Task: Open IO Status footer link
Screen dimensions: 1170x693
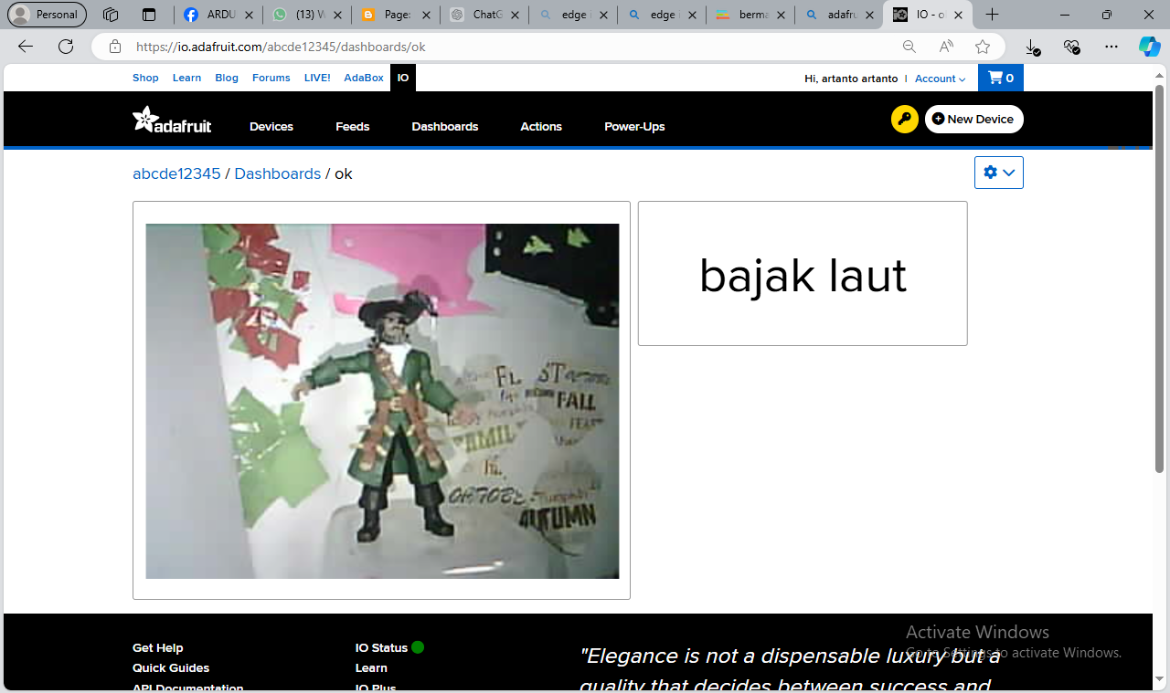Action: click(381, 647)
